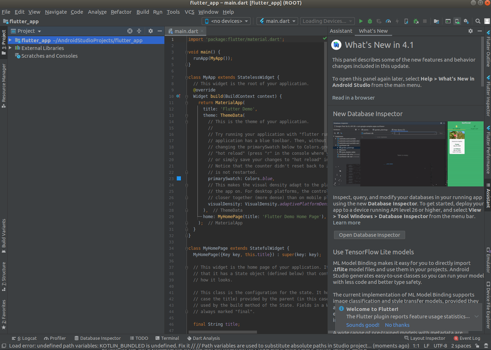This screenshot has width=491, height=350.
Task: Toggle the Flutter Performance sidebar button
Action: tap(488, 150)
